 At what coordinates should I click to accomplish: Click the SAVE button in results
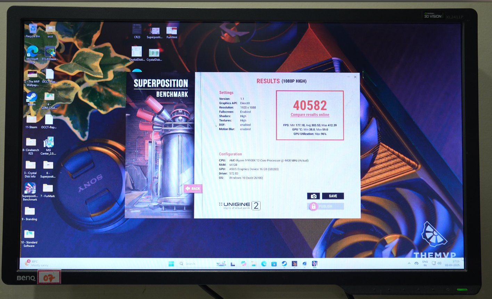(333, 196)
